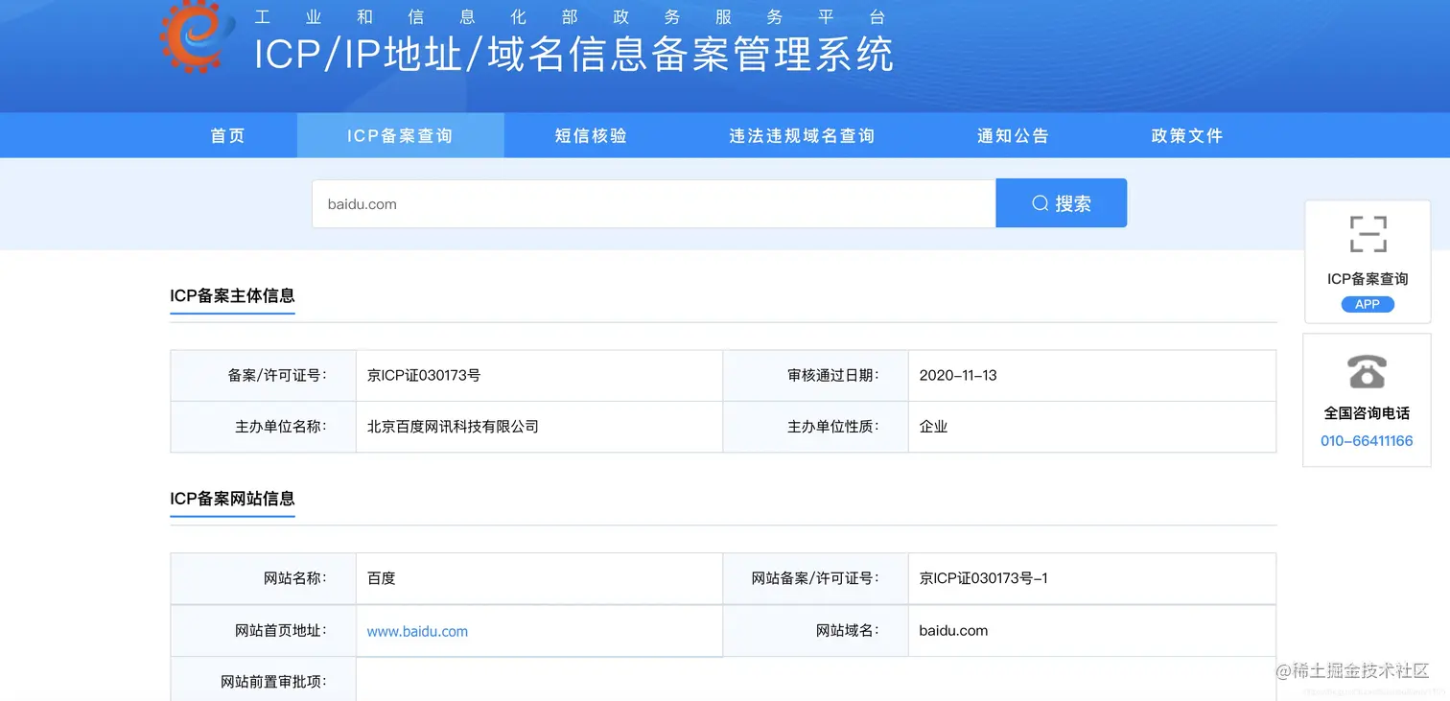The height and width of the screenshot is (701, 1450).
Task: Click the magnifier search icon
Action: 1040,202
